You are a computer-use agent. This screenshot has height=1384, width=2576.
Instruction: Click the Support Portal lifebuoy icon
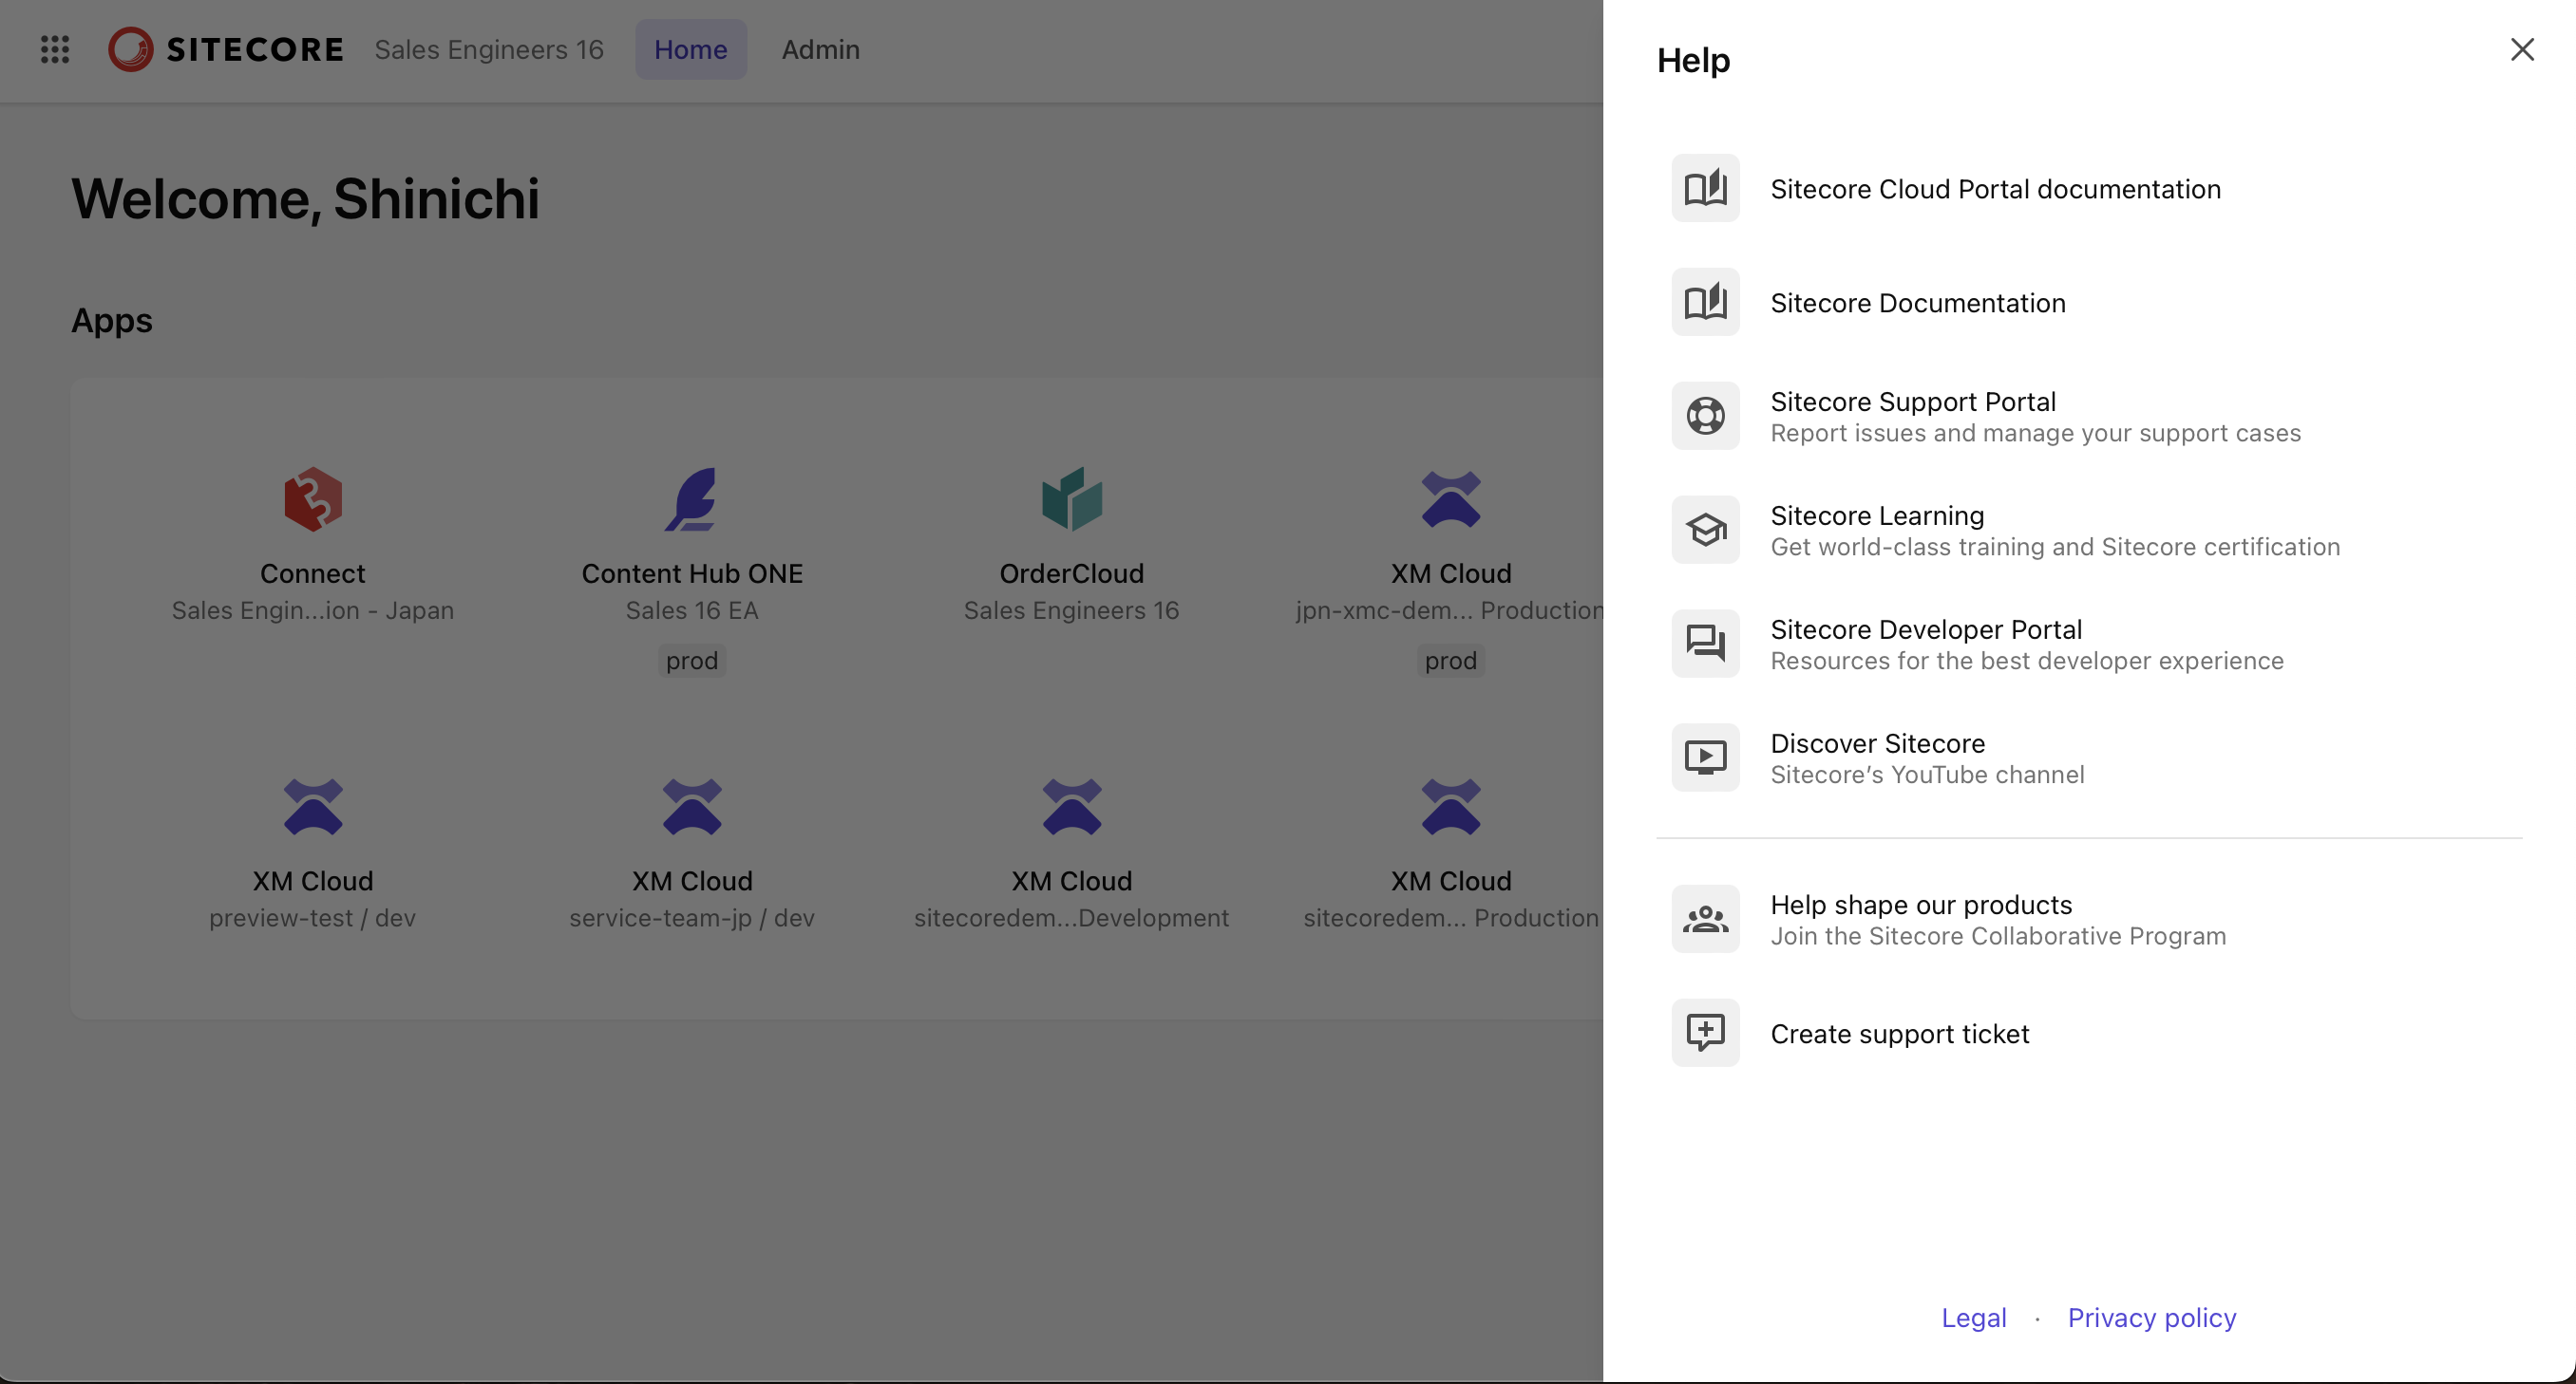point(1706,416)
